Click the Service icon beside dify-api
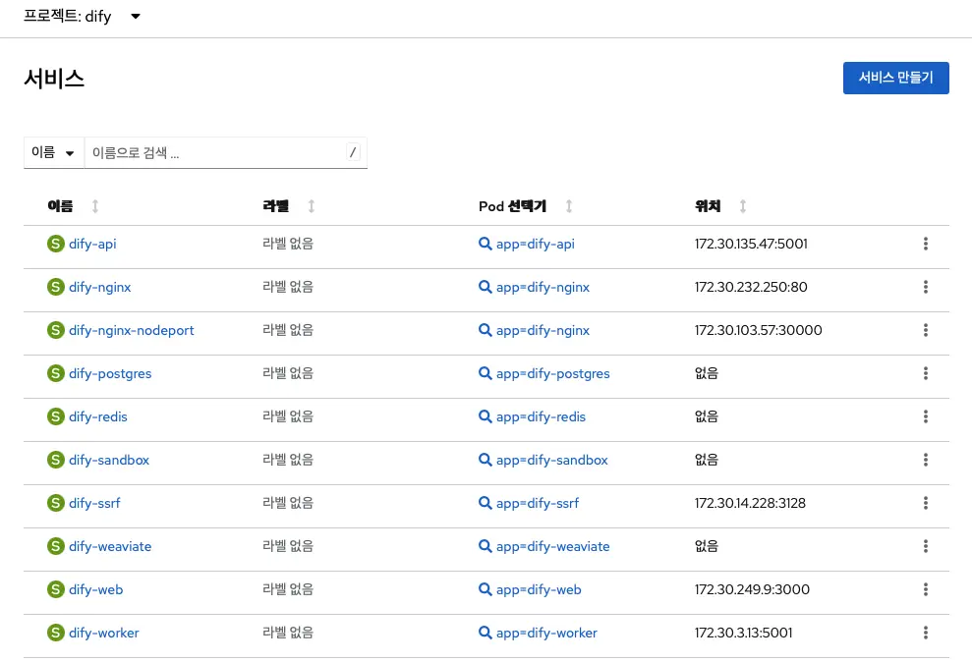The width and height of the screenshot is (972, 663). 56,243
